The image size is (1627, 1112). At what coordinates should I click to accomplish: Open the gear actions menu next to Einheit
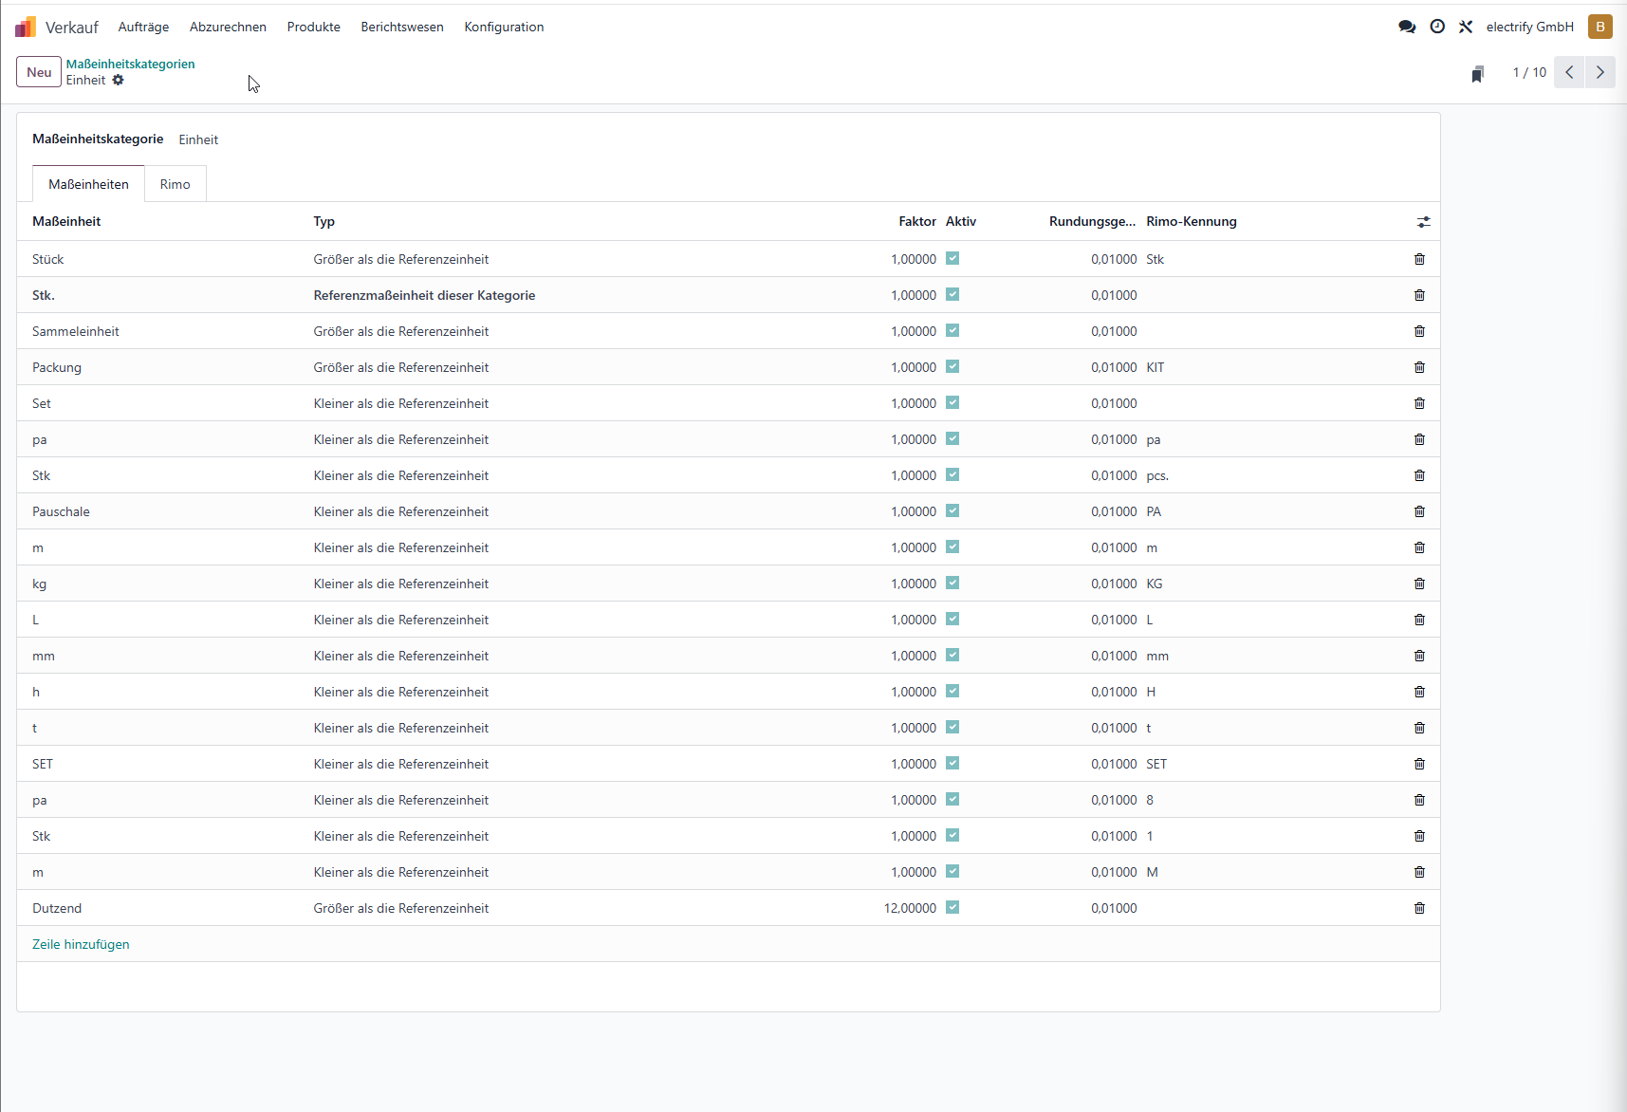118,80
